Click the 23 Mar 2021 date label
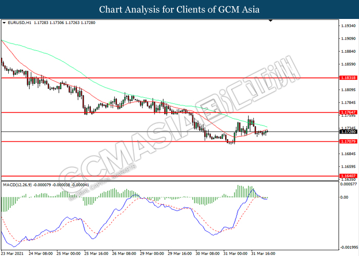The height and width of the screenshot is (256, 359). coord(12,253)
